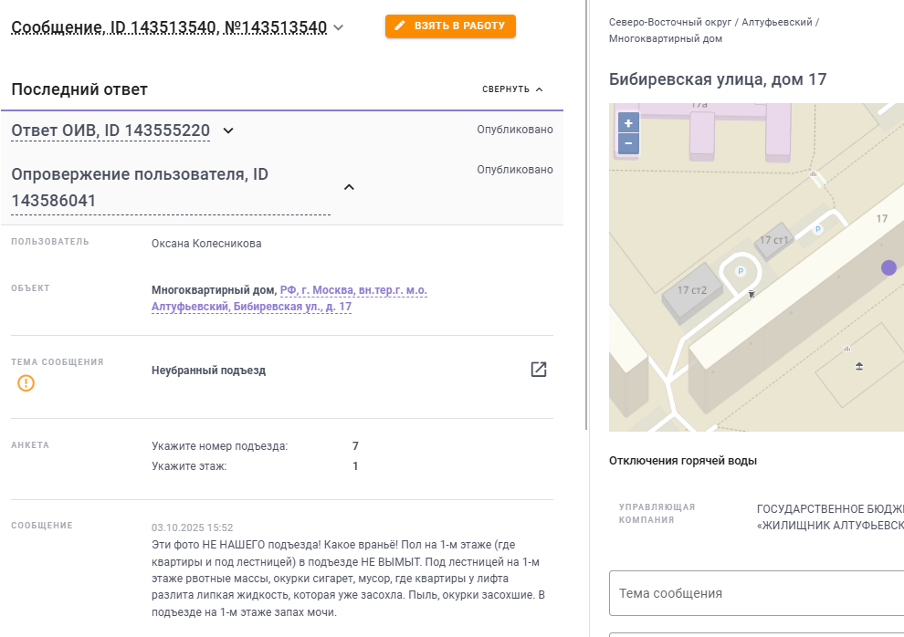904x637 pixels.
Task: Select building «17 ст2» on the map
Action: click(699, 290)
